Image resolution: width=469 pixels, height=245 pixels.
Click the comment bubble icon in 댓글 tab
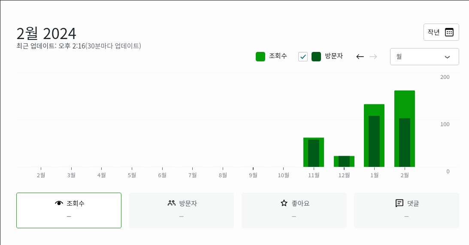(x=399, y=203)
